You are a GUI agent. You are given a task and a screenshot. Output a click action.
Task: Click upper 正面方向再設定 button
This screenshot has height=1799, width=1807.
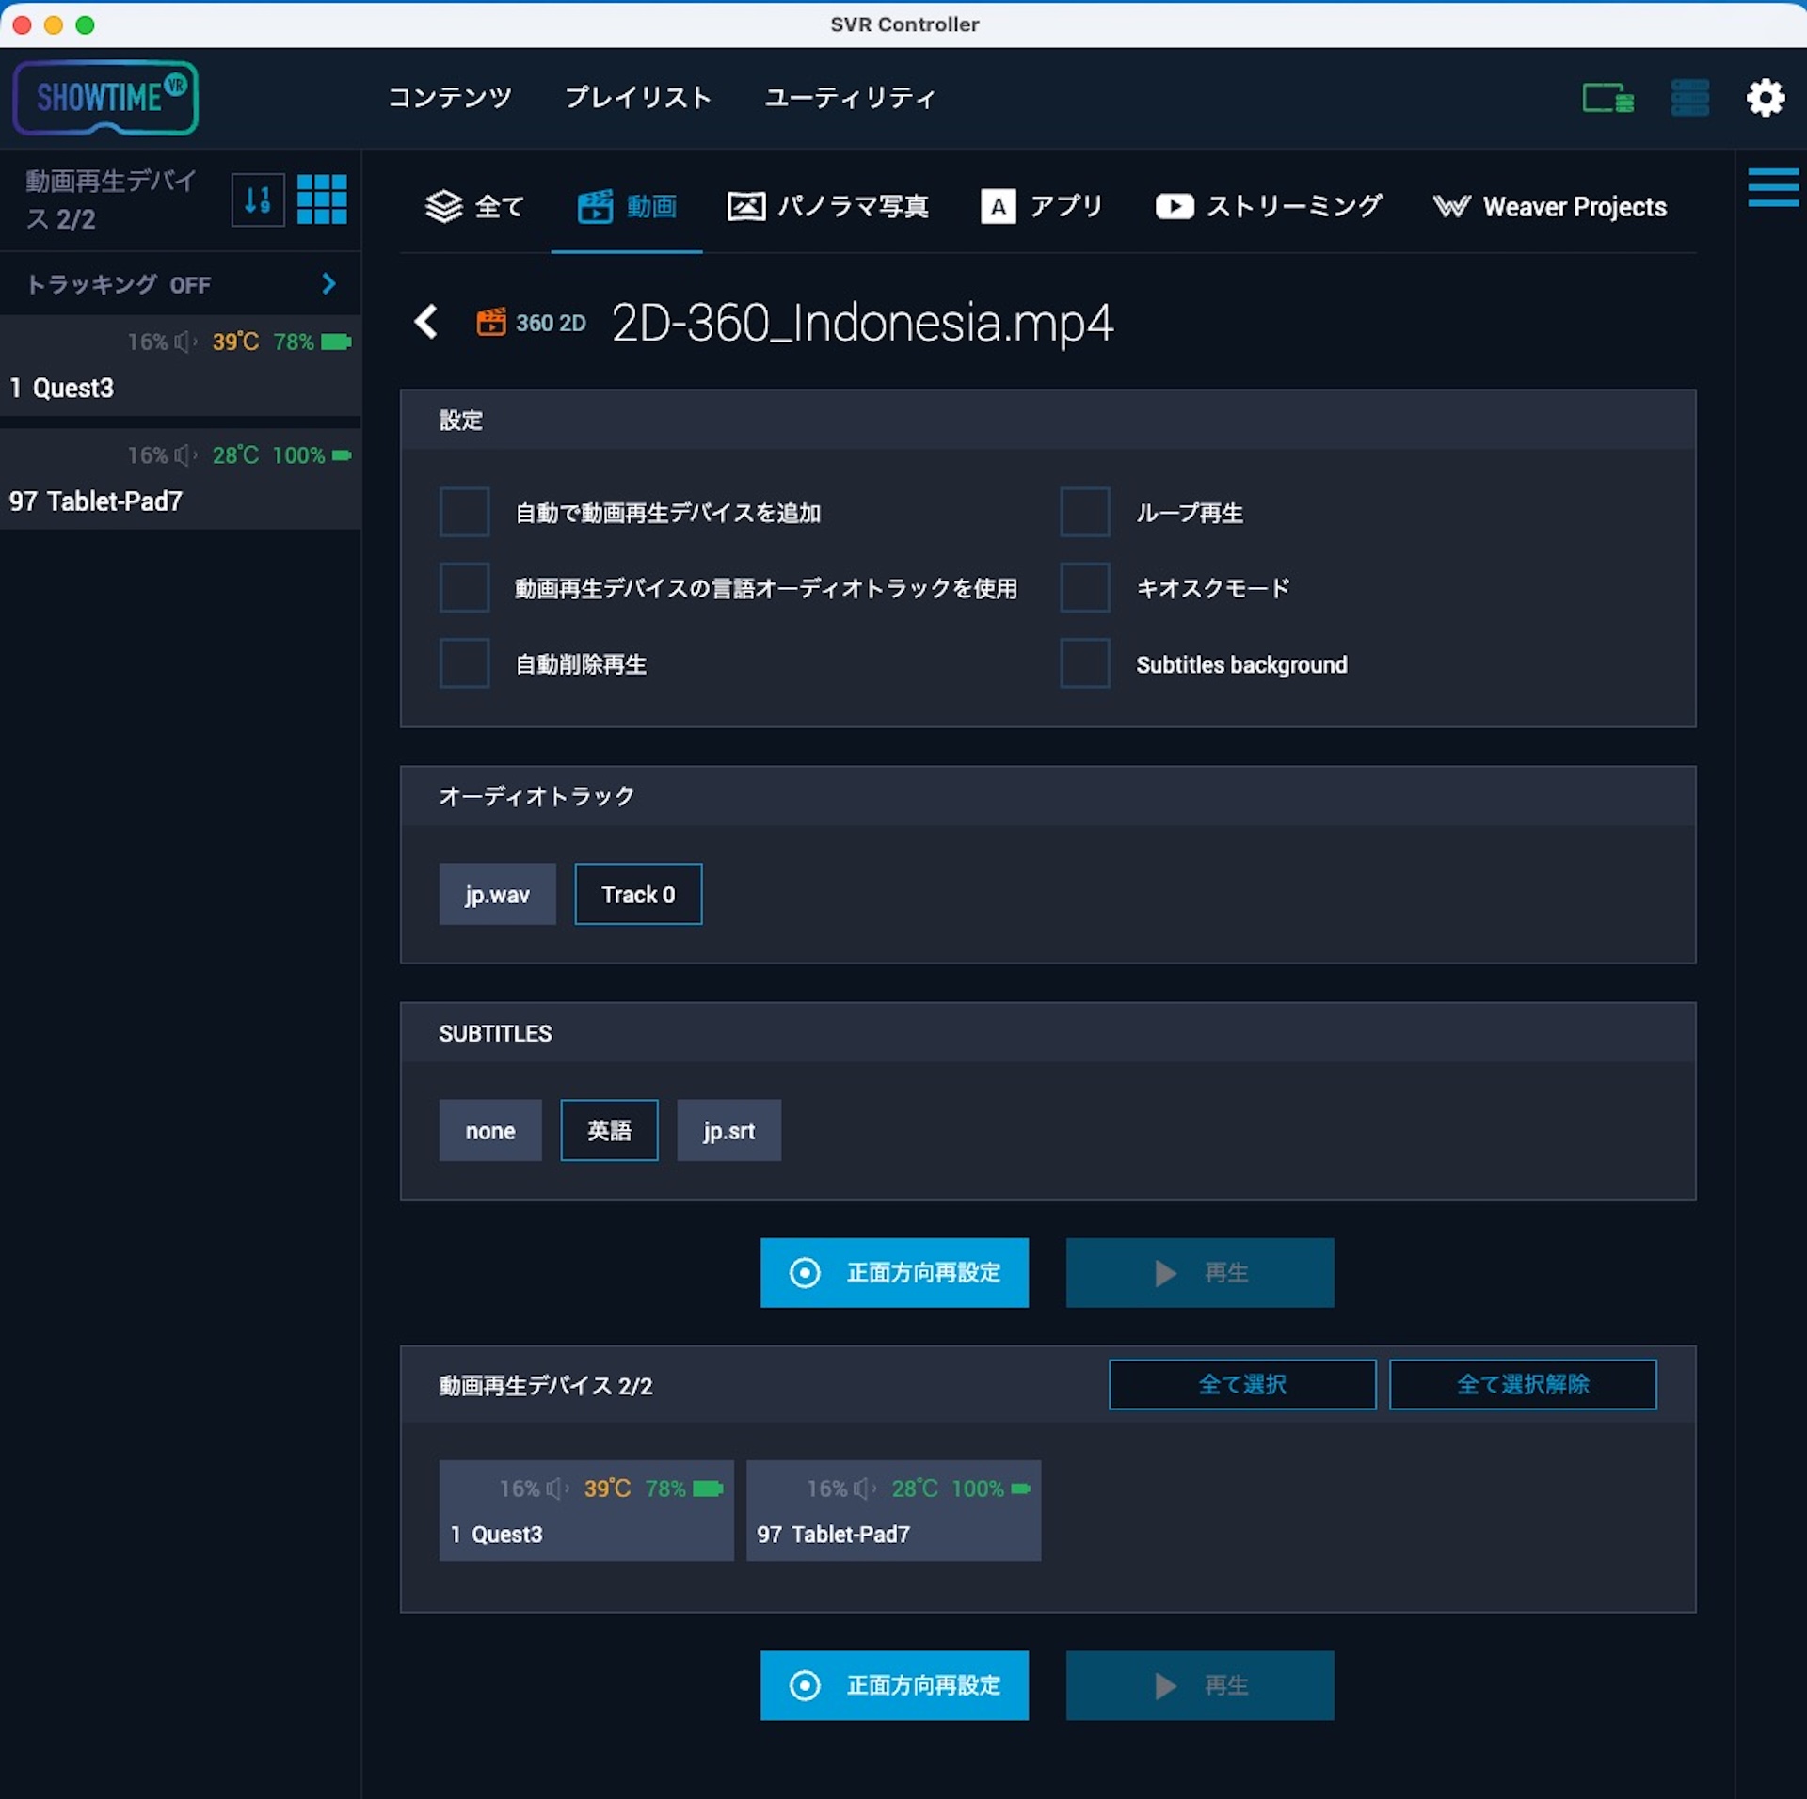click(x=894, y=1272)
